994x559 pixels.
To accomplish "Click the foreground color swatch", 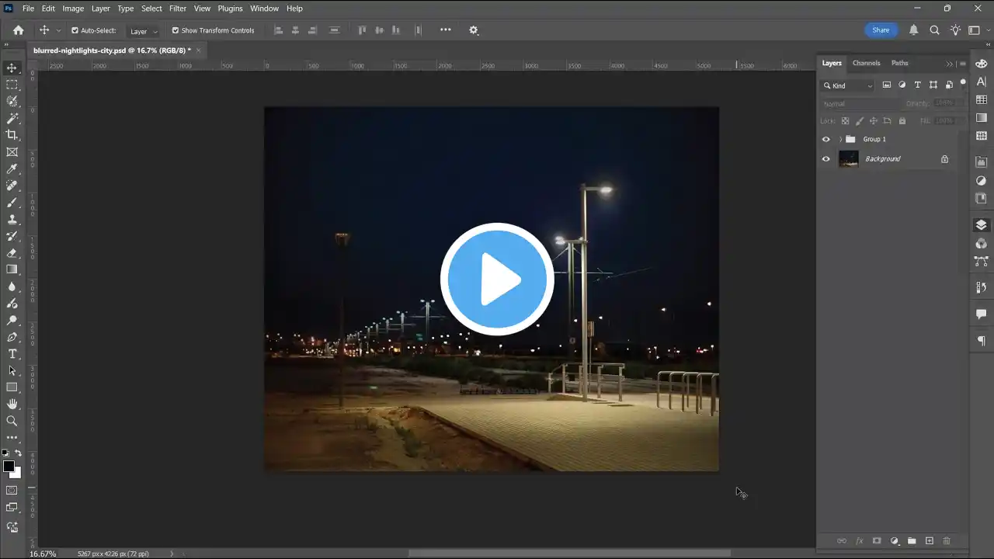I will tap(9, 466).
